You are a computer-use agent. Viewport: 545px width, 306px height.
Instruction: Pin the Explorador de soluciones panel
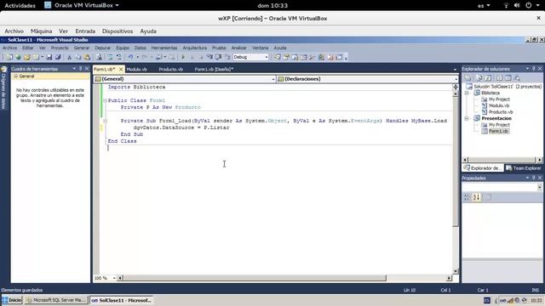(534, 69)
